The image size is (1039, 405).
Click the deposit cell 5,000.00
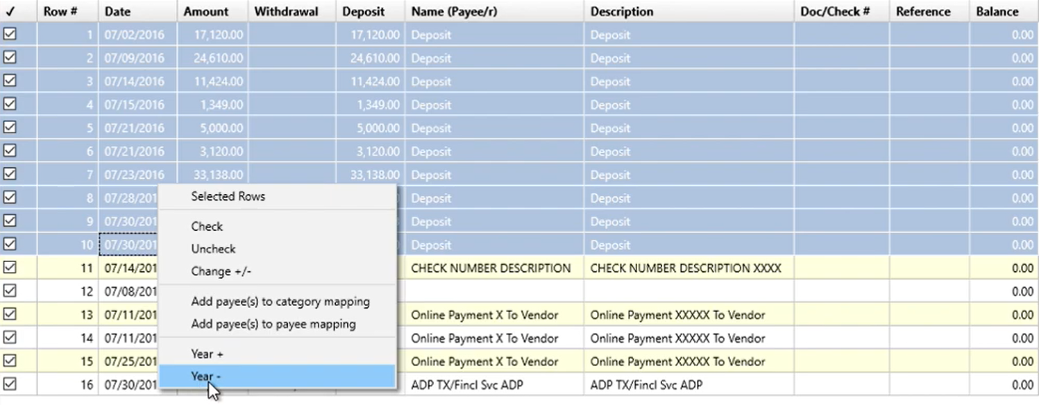(x=371, y=128)
